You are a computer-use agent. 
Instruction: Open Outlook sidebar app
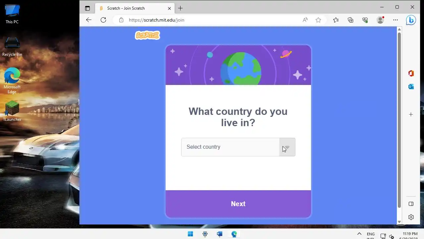[x=411, y=87]
